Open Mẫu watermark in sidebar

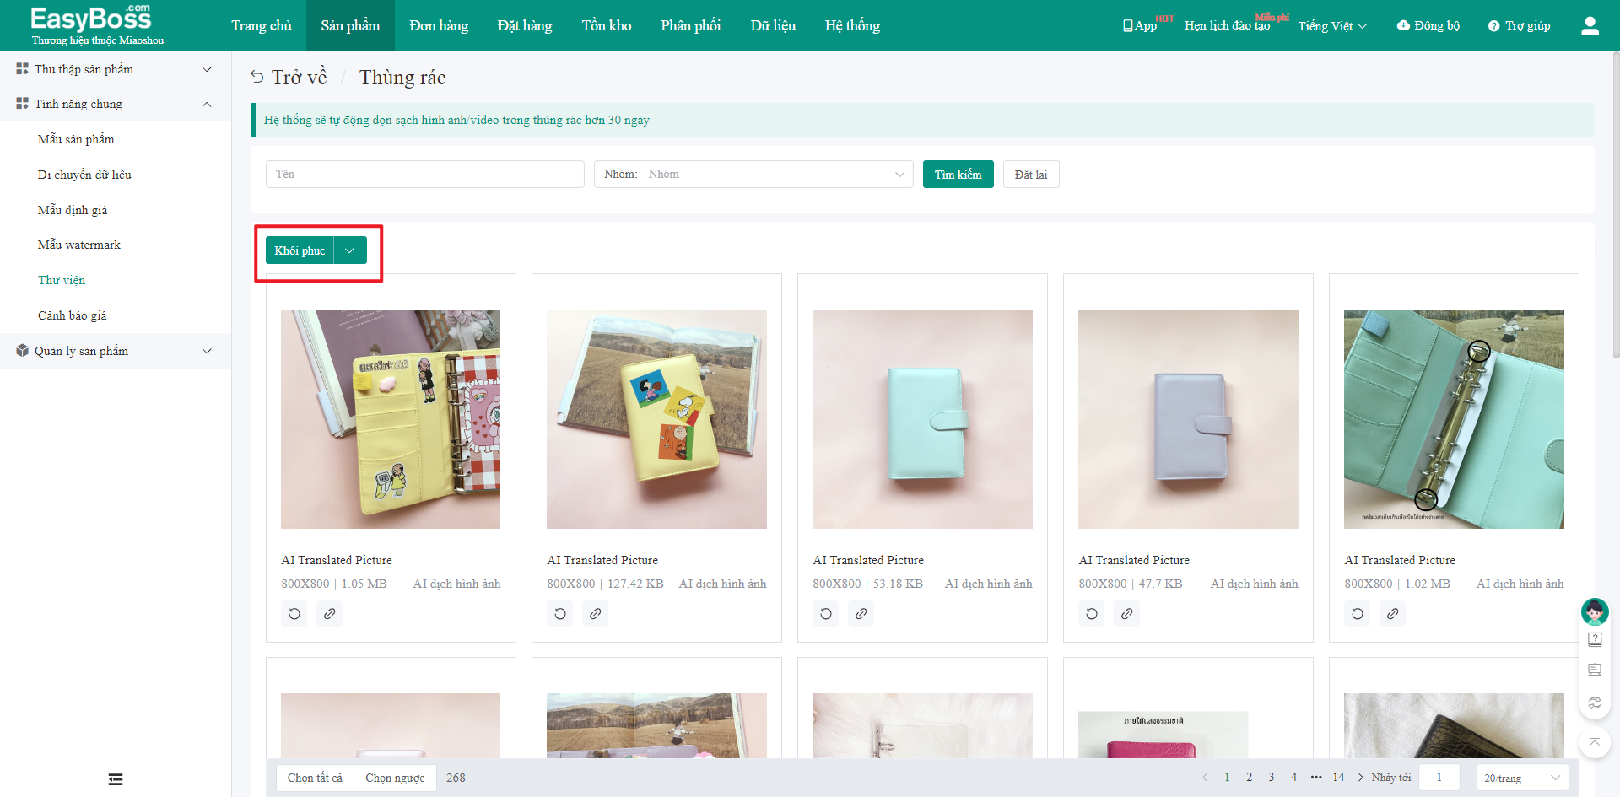79,245
